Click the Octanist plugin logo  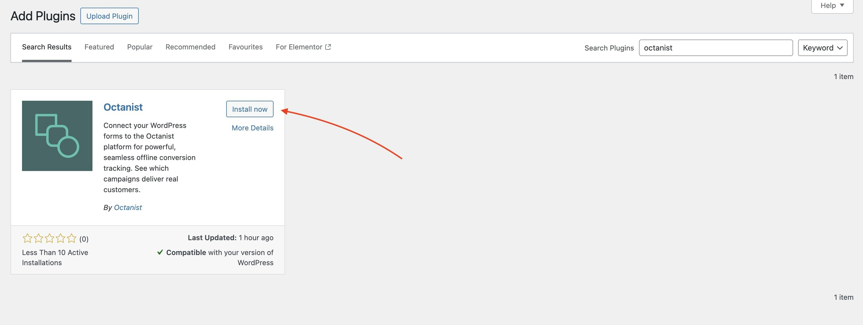pyautogui.click(x=57, y=136)
